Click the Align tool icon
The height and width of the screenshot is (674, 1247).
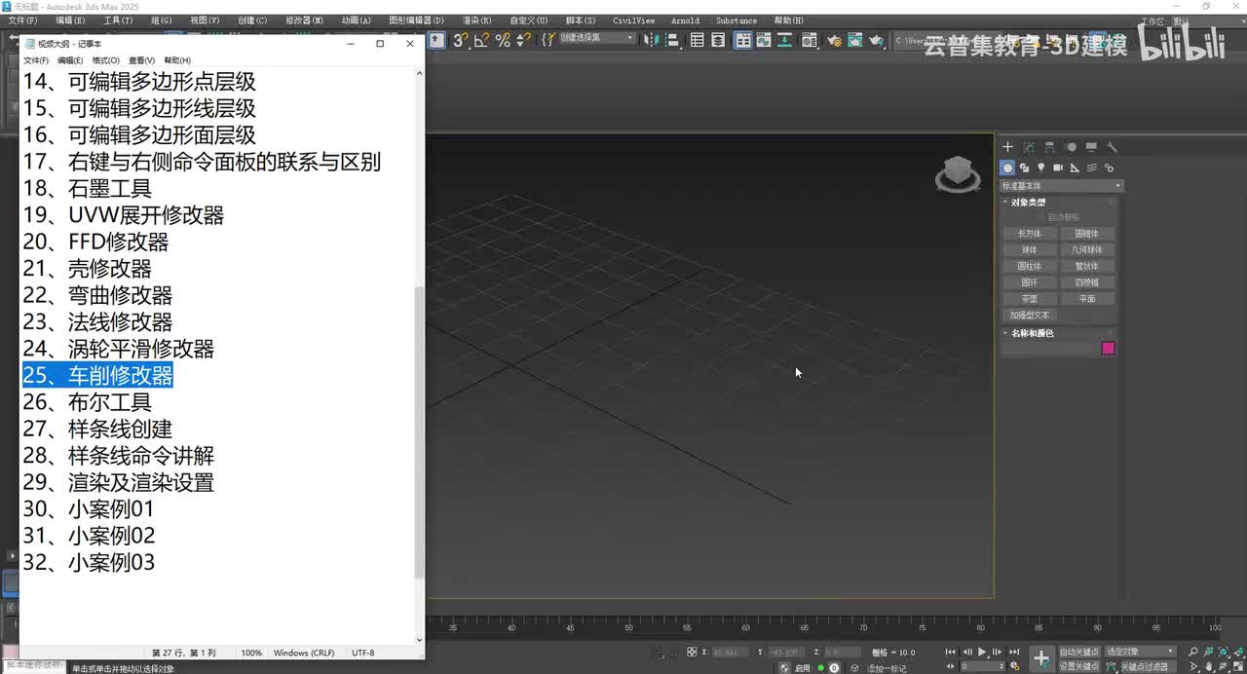672,40
